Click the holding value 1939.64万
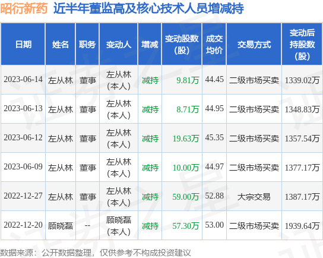Screen dimensions: 323x258 click(302, 226)
